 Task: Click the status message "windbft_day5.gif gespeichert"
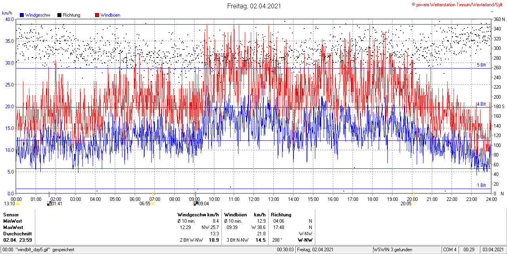point(45,250)
